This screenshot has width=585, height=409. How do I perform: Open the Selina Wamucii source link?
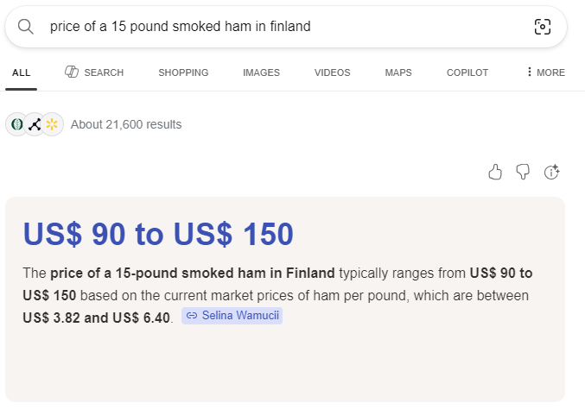tap(232, 317)
